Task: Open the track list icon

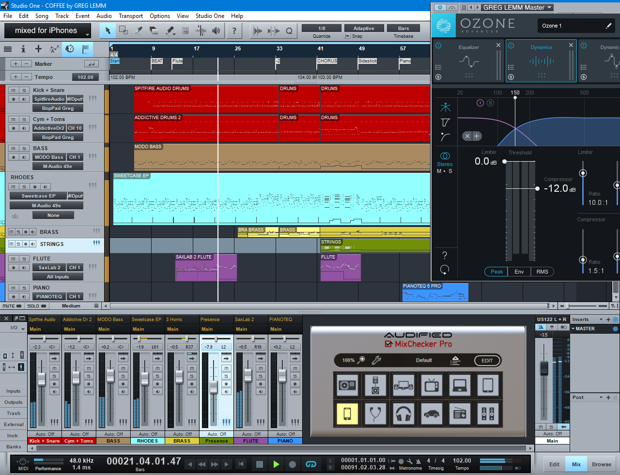Action: 8,49
